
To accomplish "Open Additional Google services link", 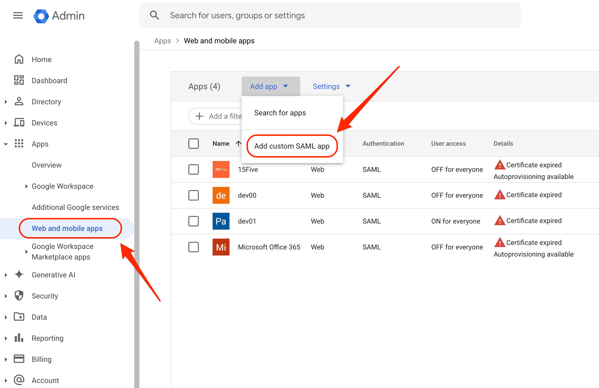I will [75, 207].
